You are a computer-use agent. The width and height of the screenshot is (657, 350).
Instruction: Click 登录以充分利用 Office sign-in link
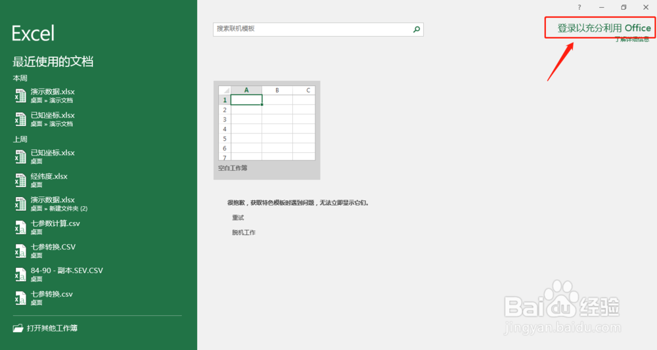coord(604,28)
